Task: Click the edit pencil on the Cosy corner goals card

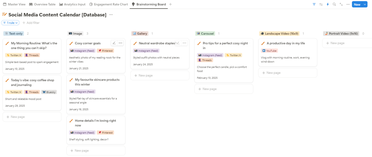Action: tap(114, 43)
